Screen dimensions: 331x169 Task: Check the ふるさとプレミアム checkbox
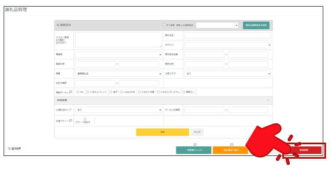click(158, 92)
